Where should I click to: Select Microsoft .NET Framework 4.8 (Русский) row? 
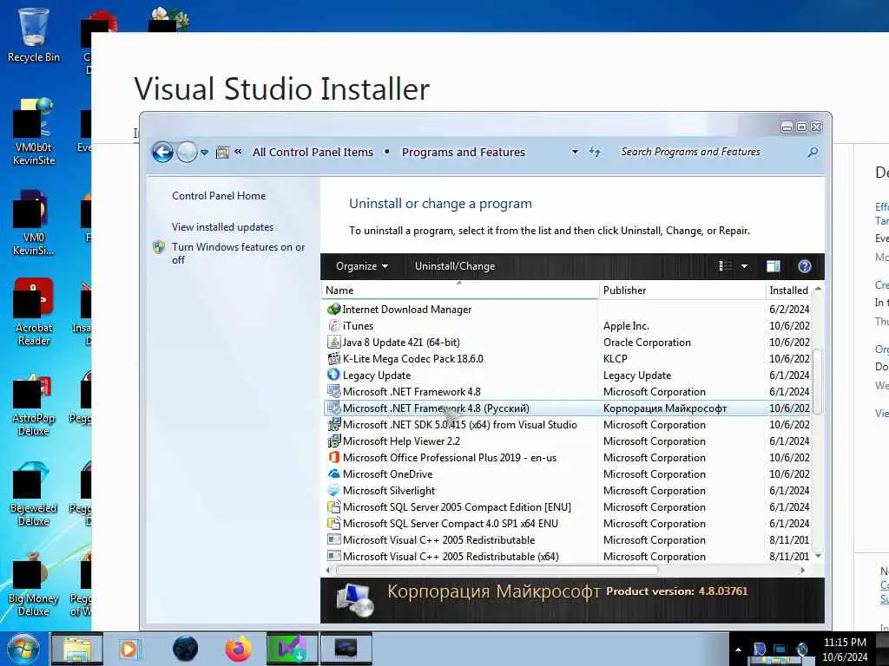(568, 408)
